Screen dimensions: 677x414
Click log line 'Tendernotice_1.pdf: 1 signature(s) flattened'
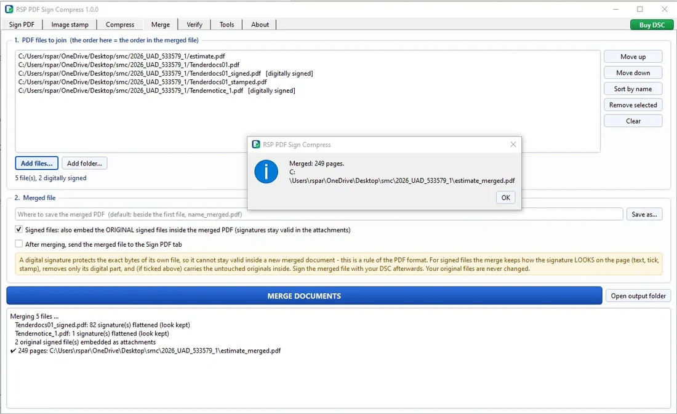pos(92,333)
